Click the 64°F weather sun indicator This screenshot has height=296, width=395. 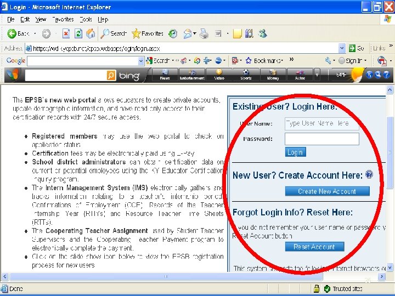(x=349, y=75)
